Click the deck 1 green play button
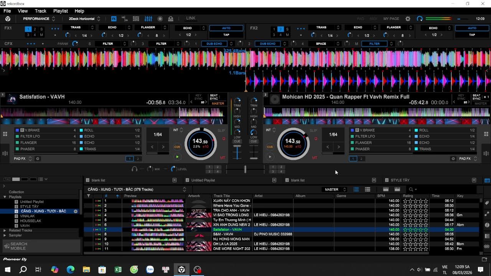This screenshot has height=276, width=491. (177, 156)
